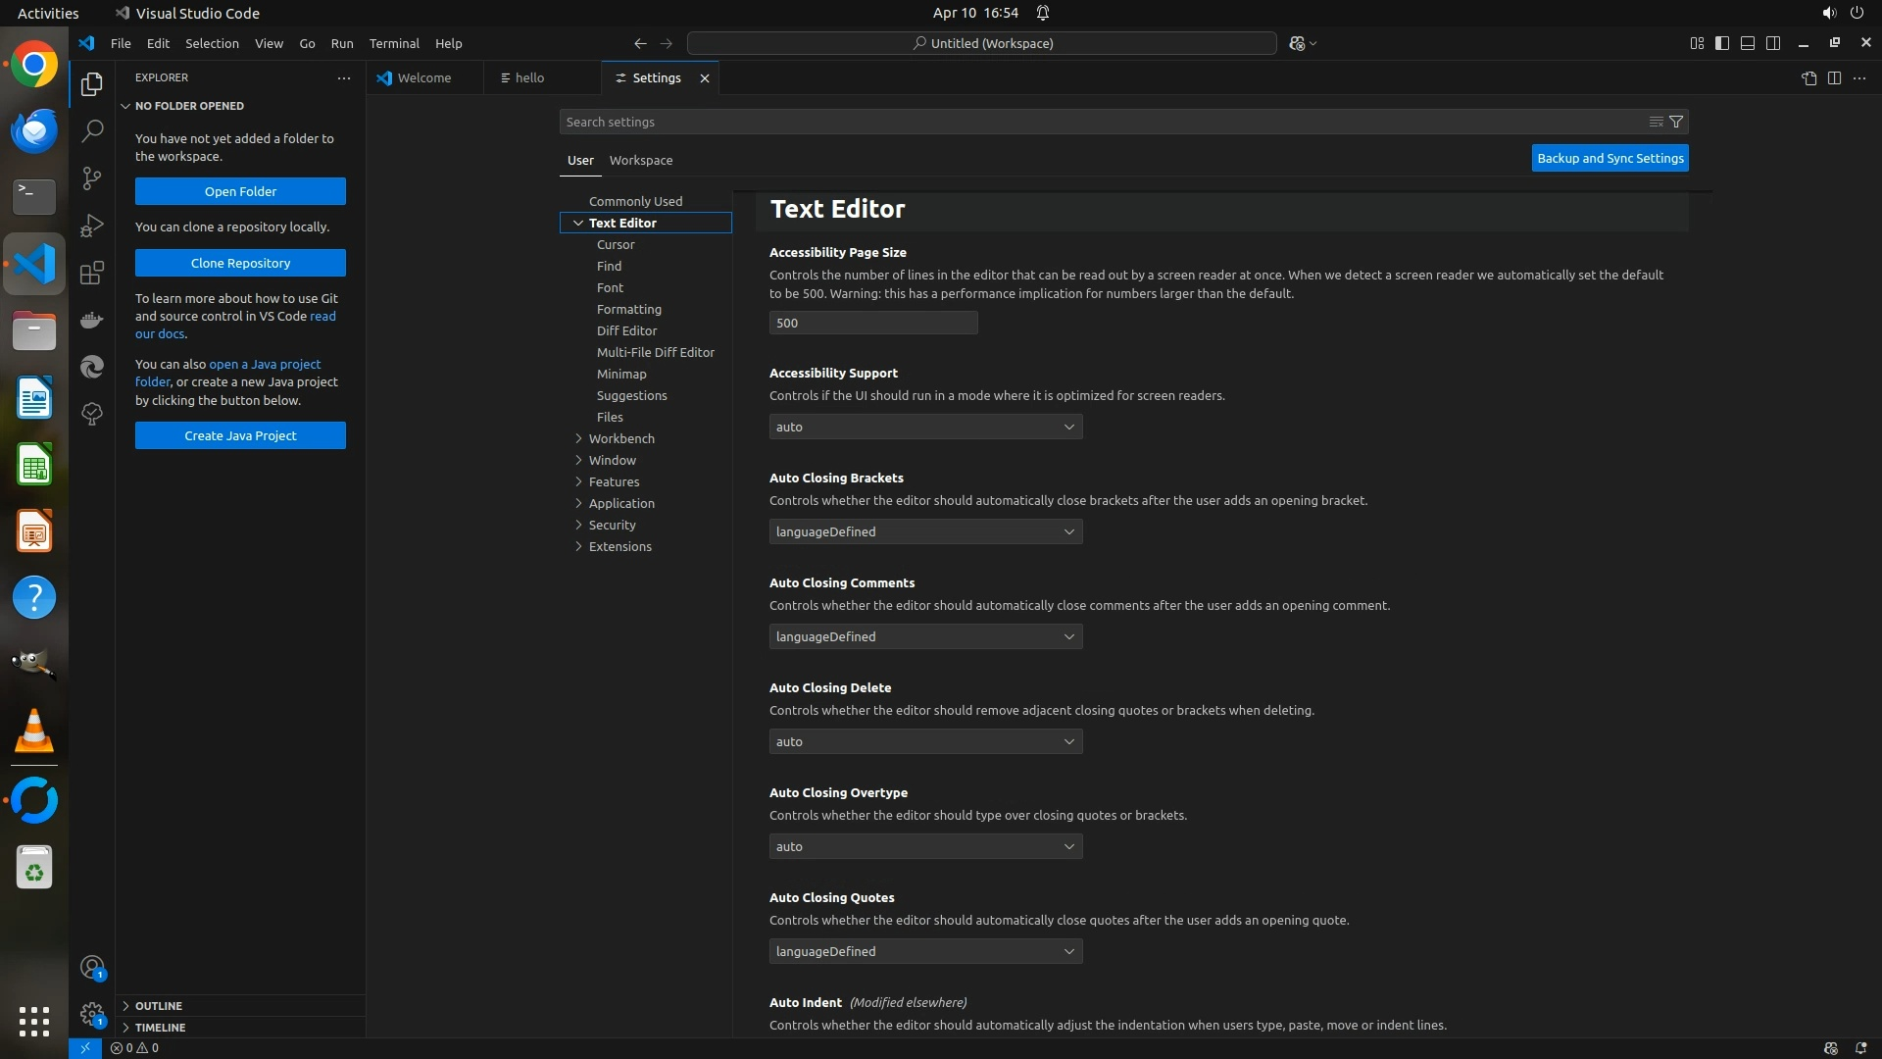Open Run and Debug view
This screenshot has height=1059, width=1882.
pos(92,226)
